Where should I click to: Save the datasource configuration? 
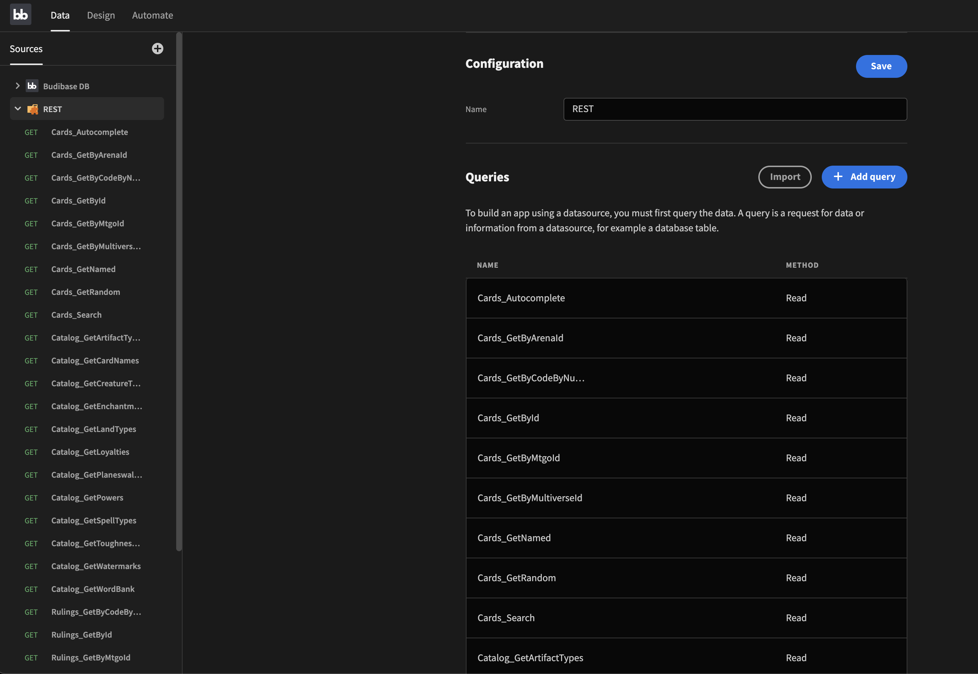[881, 66]
